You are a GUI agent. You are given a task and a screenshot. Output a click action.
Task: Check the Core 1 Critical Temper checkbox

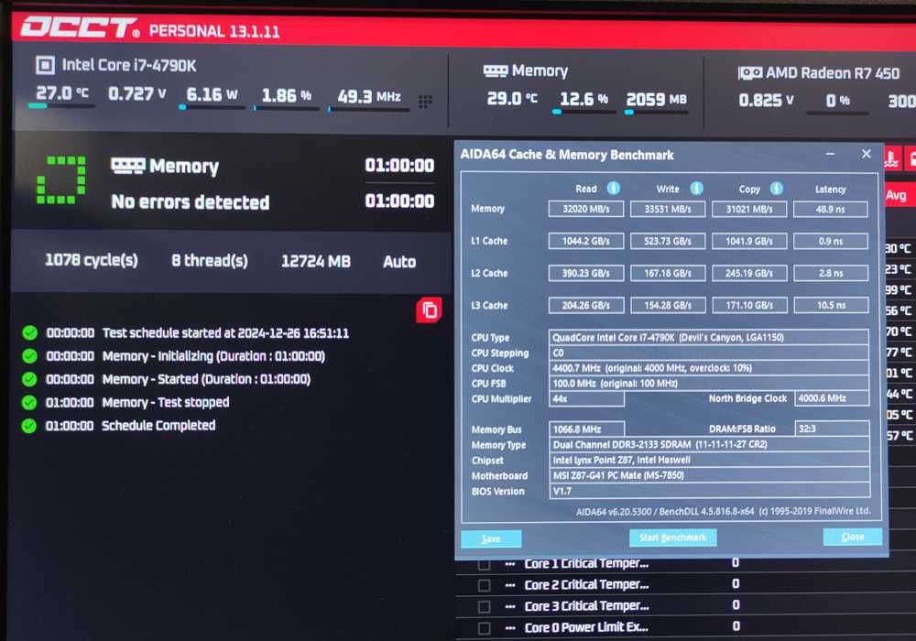(484, 564)
